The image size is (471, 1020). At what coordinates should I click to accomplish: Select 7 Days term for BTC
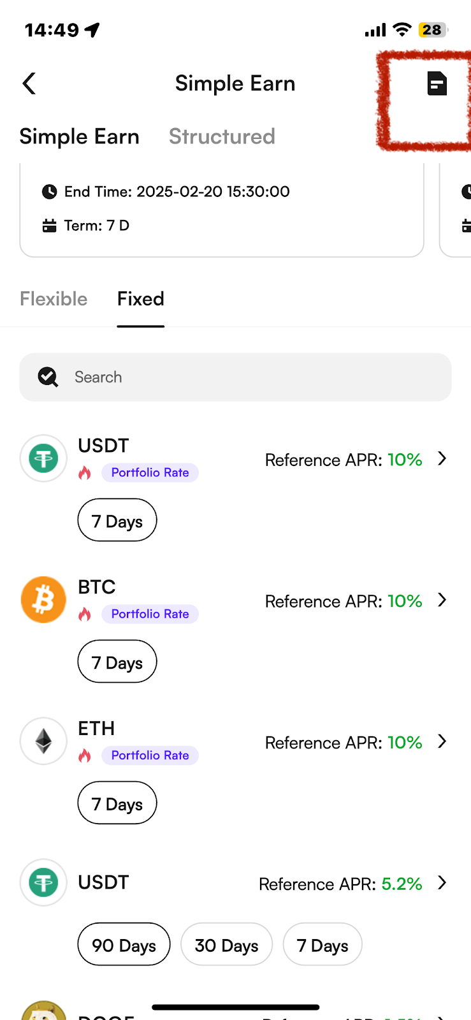click(117, 662)
